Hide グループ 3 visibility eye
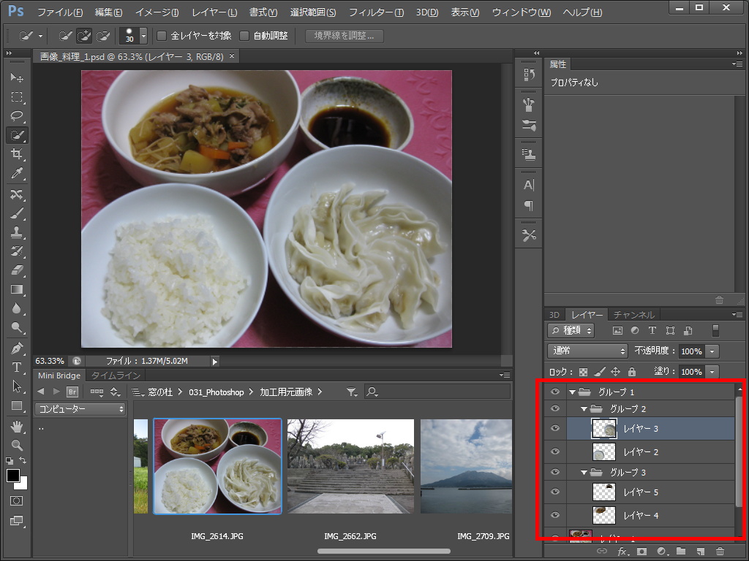The width and height of the screenshot is (749, 561). [x=555, y=473]
